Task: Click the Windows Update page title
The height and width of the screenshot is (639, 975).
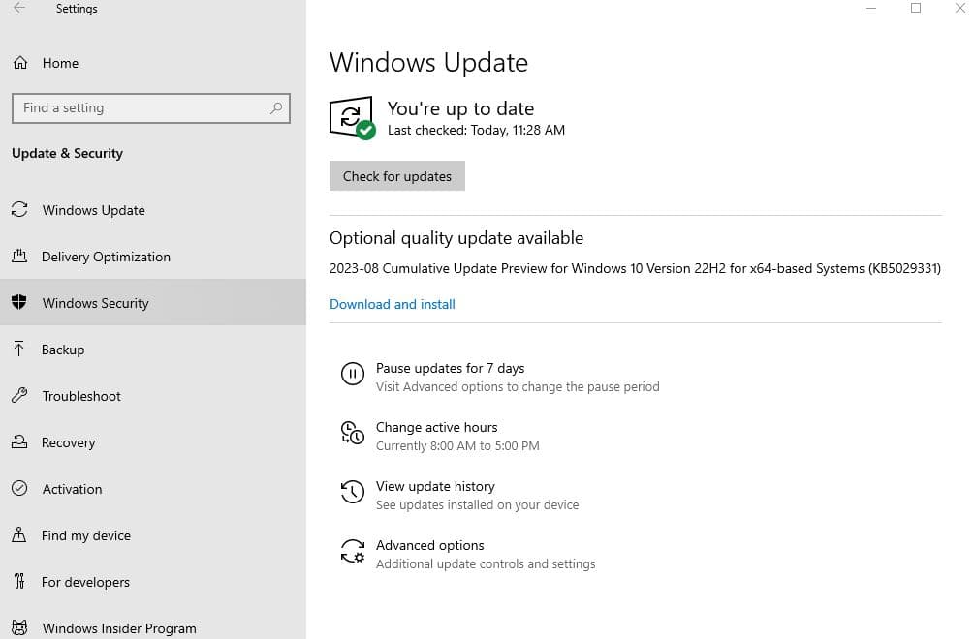Action: click(x=428, y=63)
